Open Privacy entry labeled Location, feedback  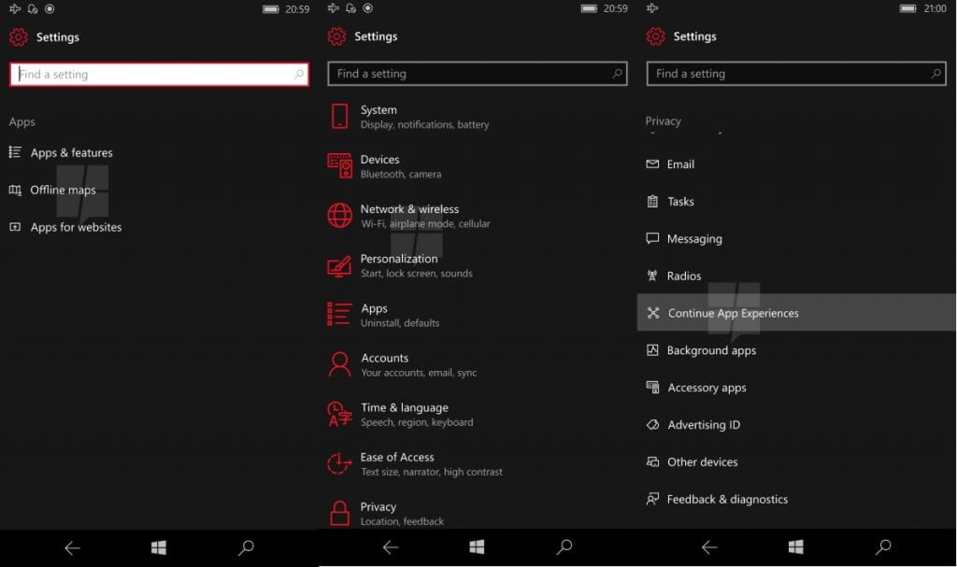pos(401,513)
